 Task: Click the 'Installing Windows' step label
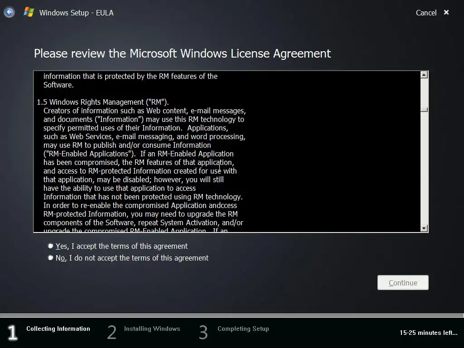(x=152, y=329)
